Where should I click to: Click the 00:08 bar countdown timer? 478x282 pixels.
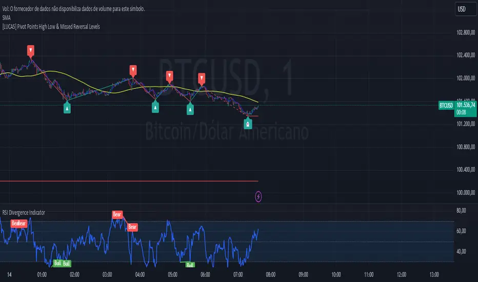click(x=461, y=112)
